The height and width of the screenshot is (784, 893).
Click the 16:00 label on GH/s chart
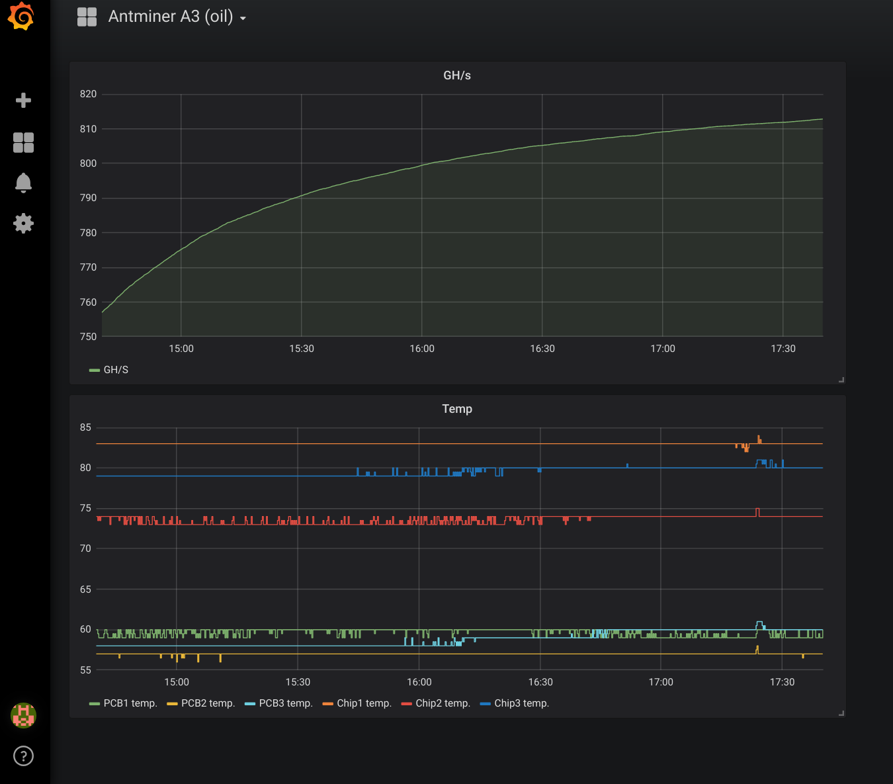[x=422, y=349]
